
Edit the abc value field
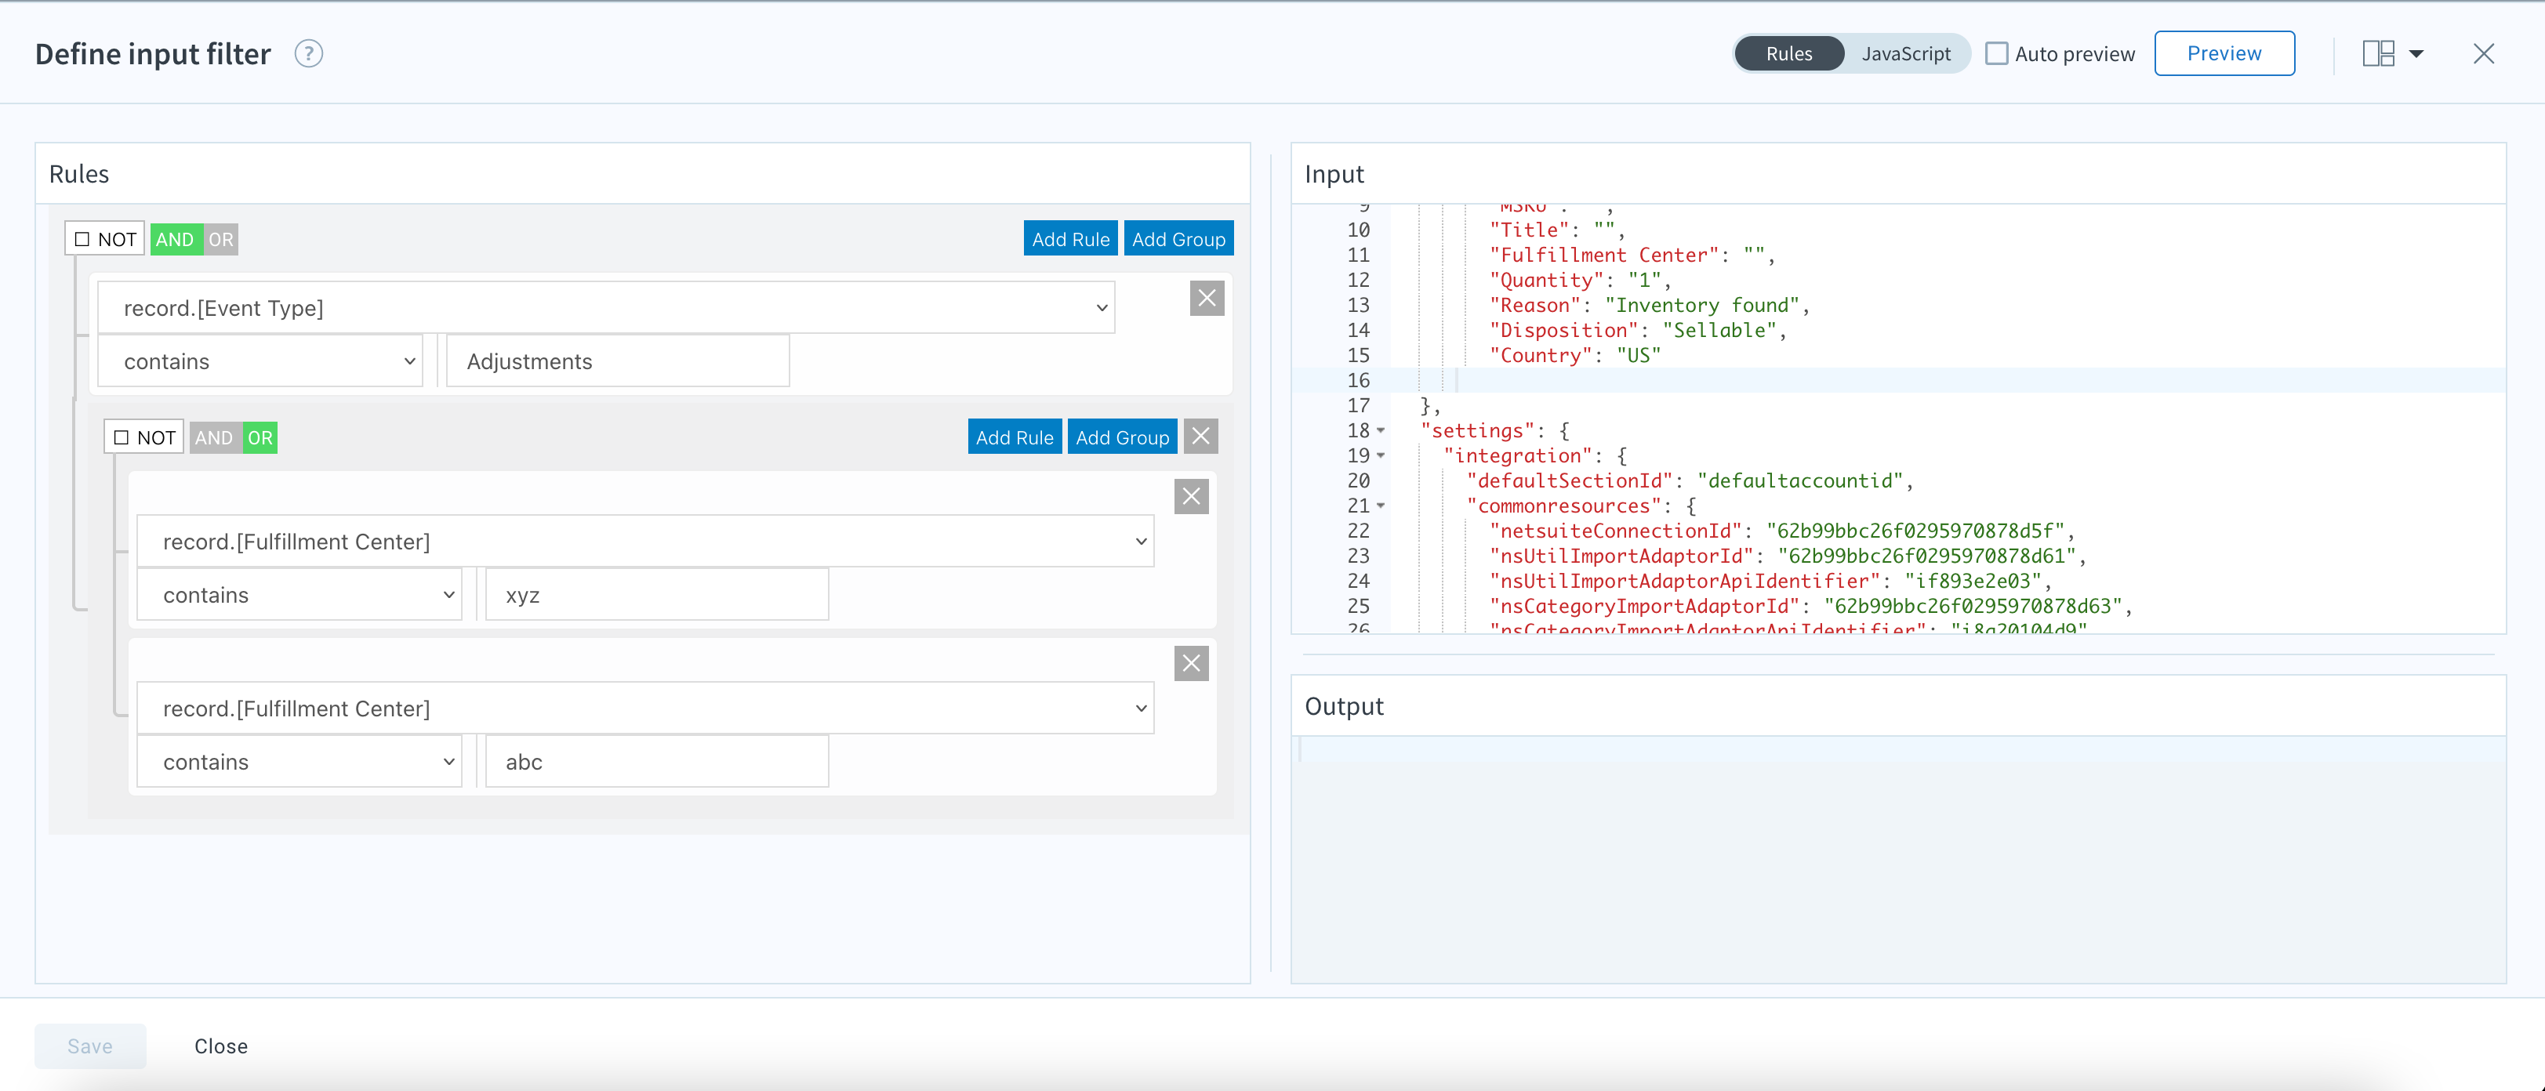click(x=657, y=761)
